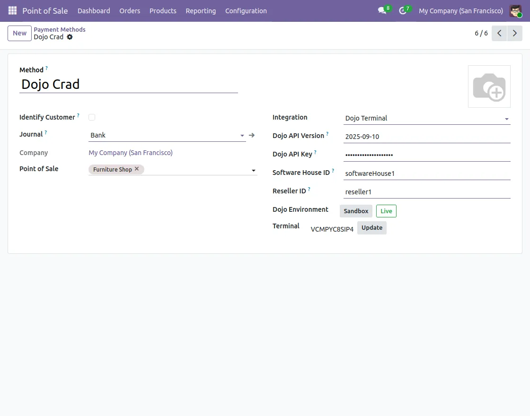Click terminal ID VCMPYC8SIP4
Screen dimensions: 530x416
332,229
